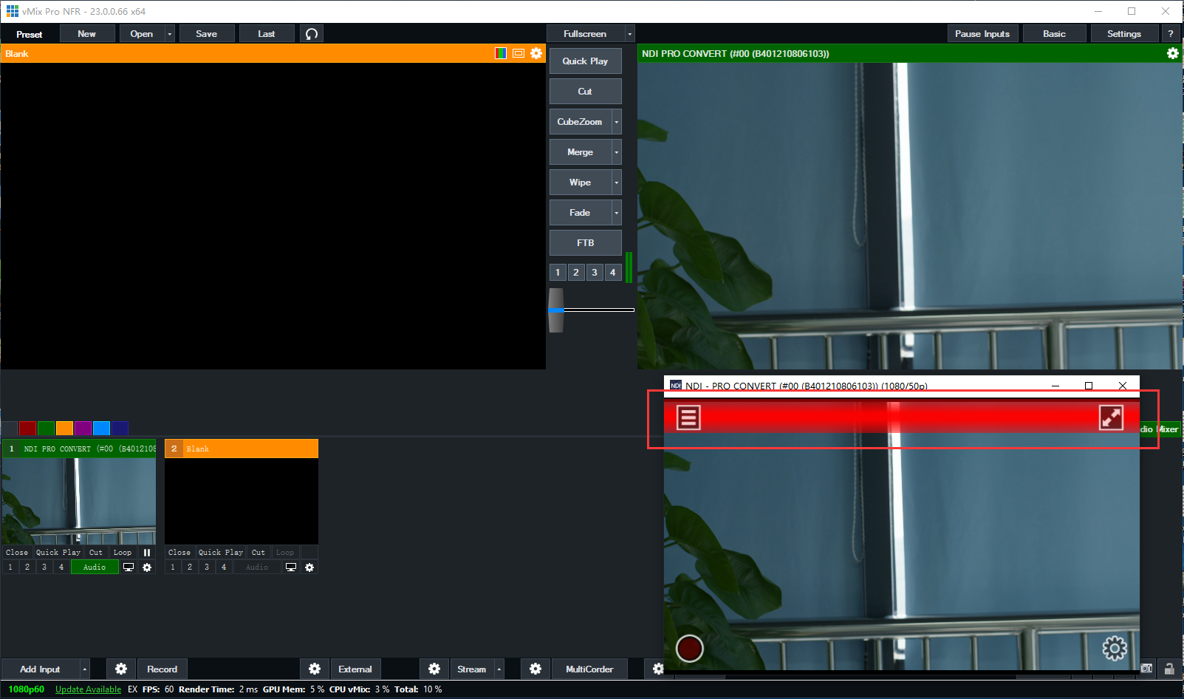Open Record settings gear
Viewport: 1184px width, 699px height.
tap(121, 669)
